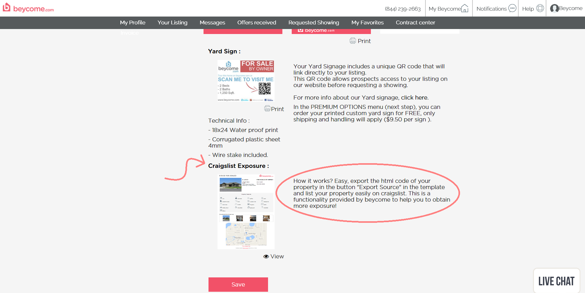Click the '- Corrugated plastic sheet 4mm' line
Image resolution: width=585 pixels, height=293 pixels.
[244, 143]
